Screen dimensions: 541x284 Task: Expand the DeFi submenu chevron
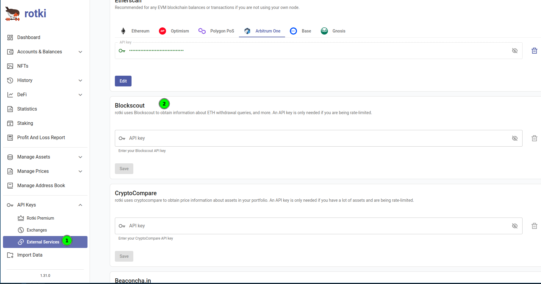coord(80,95)
